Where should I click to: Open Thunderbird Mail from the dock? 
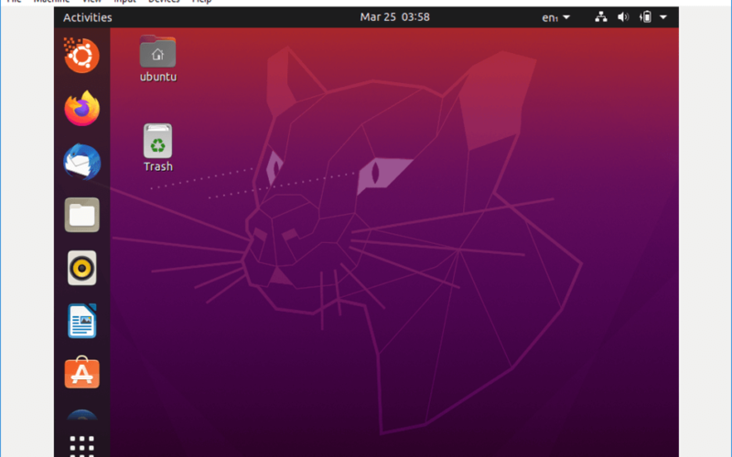click(81, 162)
